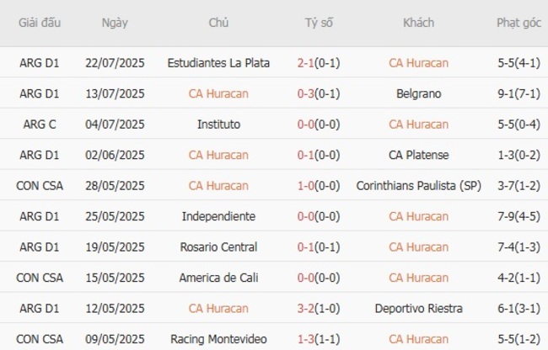Click the 1-3 score of Racing Montevideo match
The image size is (548, 350).
pos(306,339)
